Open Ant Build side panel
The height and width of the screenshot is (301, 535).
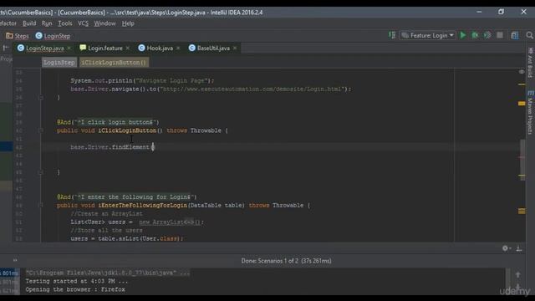[530, 63]
